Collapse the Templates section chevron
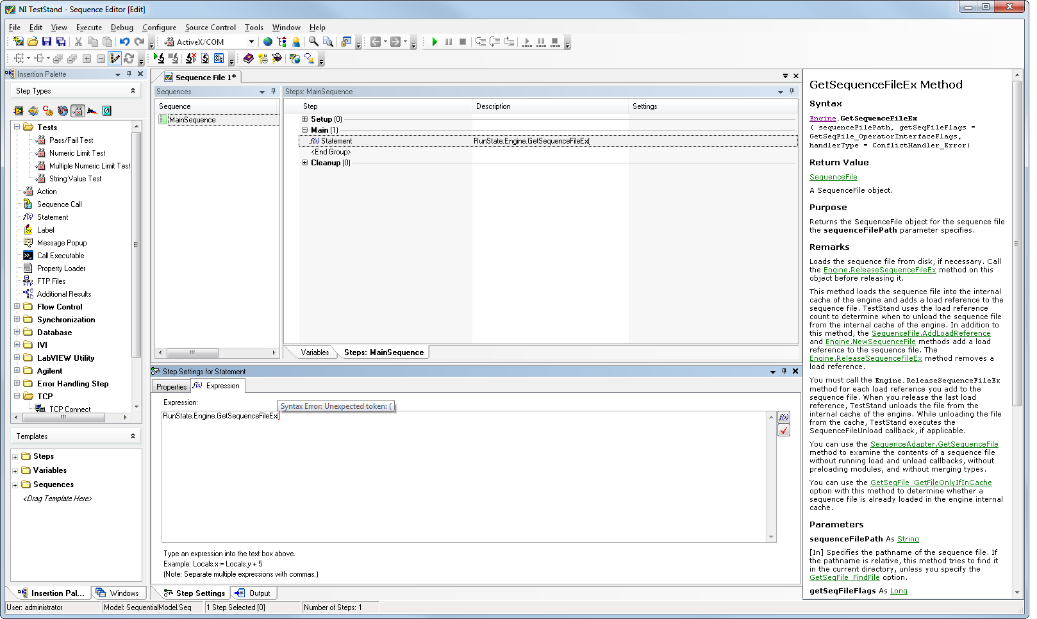 (133, 436)
